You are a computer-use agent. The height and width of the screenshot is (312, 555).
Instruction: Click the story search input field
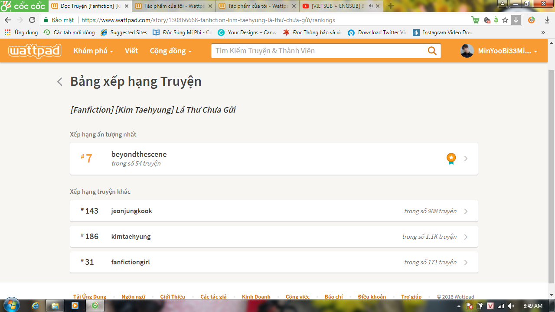tap(319, 51)
